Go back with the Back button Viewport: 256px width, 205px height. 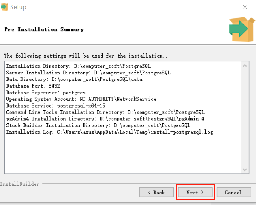[156, 192]
